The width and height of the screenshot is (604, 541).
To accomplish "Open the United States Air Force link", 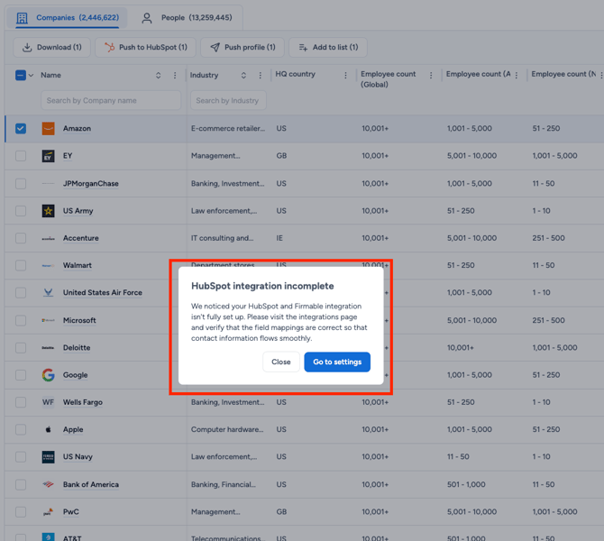I will pos(103,292).
